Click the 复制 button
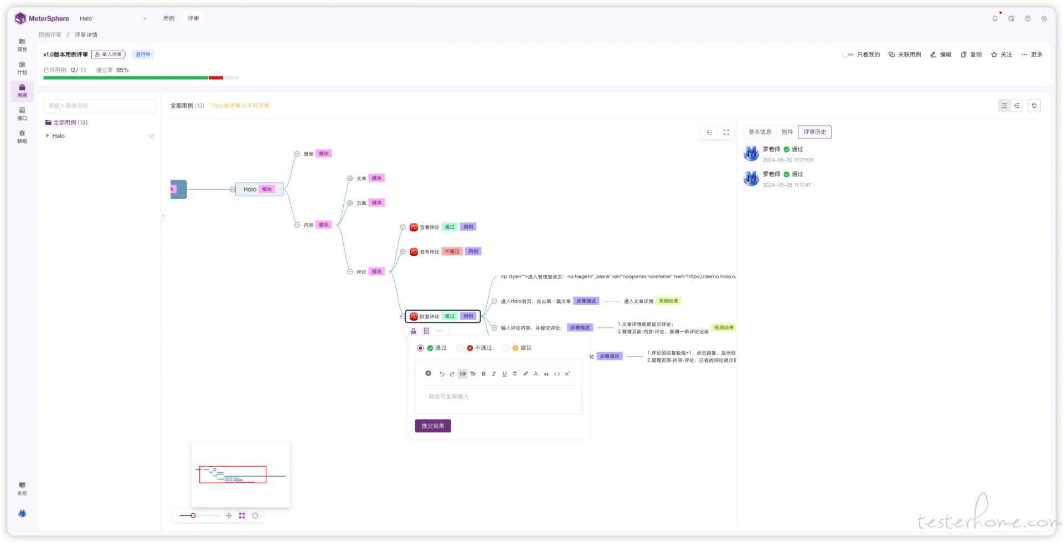Image resolution: width=1063 pixels, height=543 pixels. tap(971, 55)
